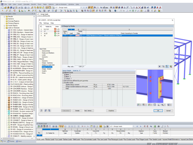
Task: Click the highlighted results icon right of Max ratio
Action: [167, 67]
